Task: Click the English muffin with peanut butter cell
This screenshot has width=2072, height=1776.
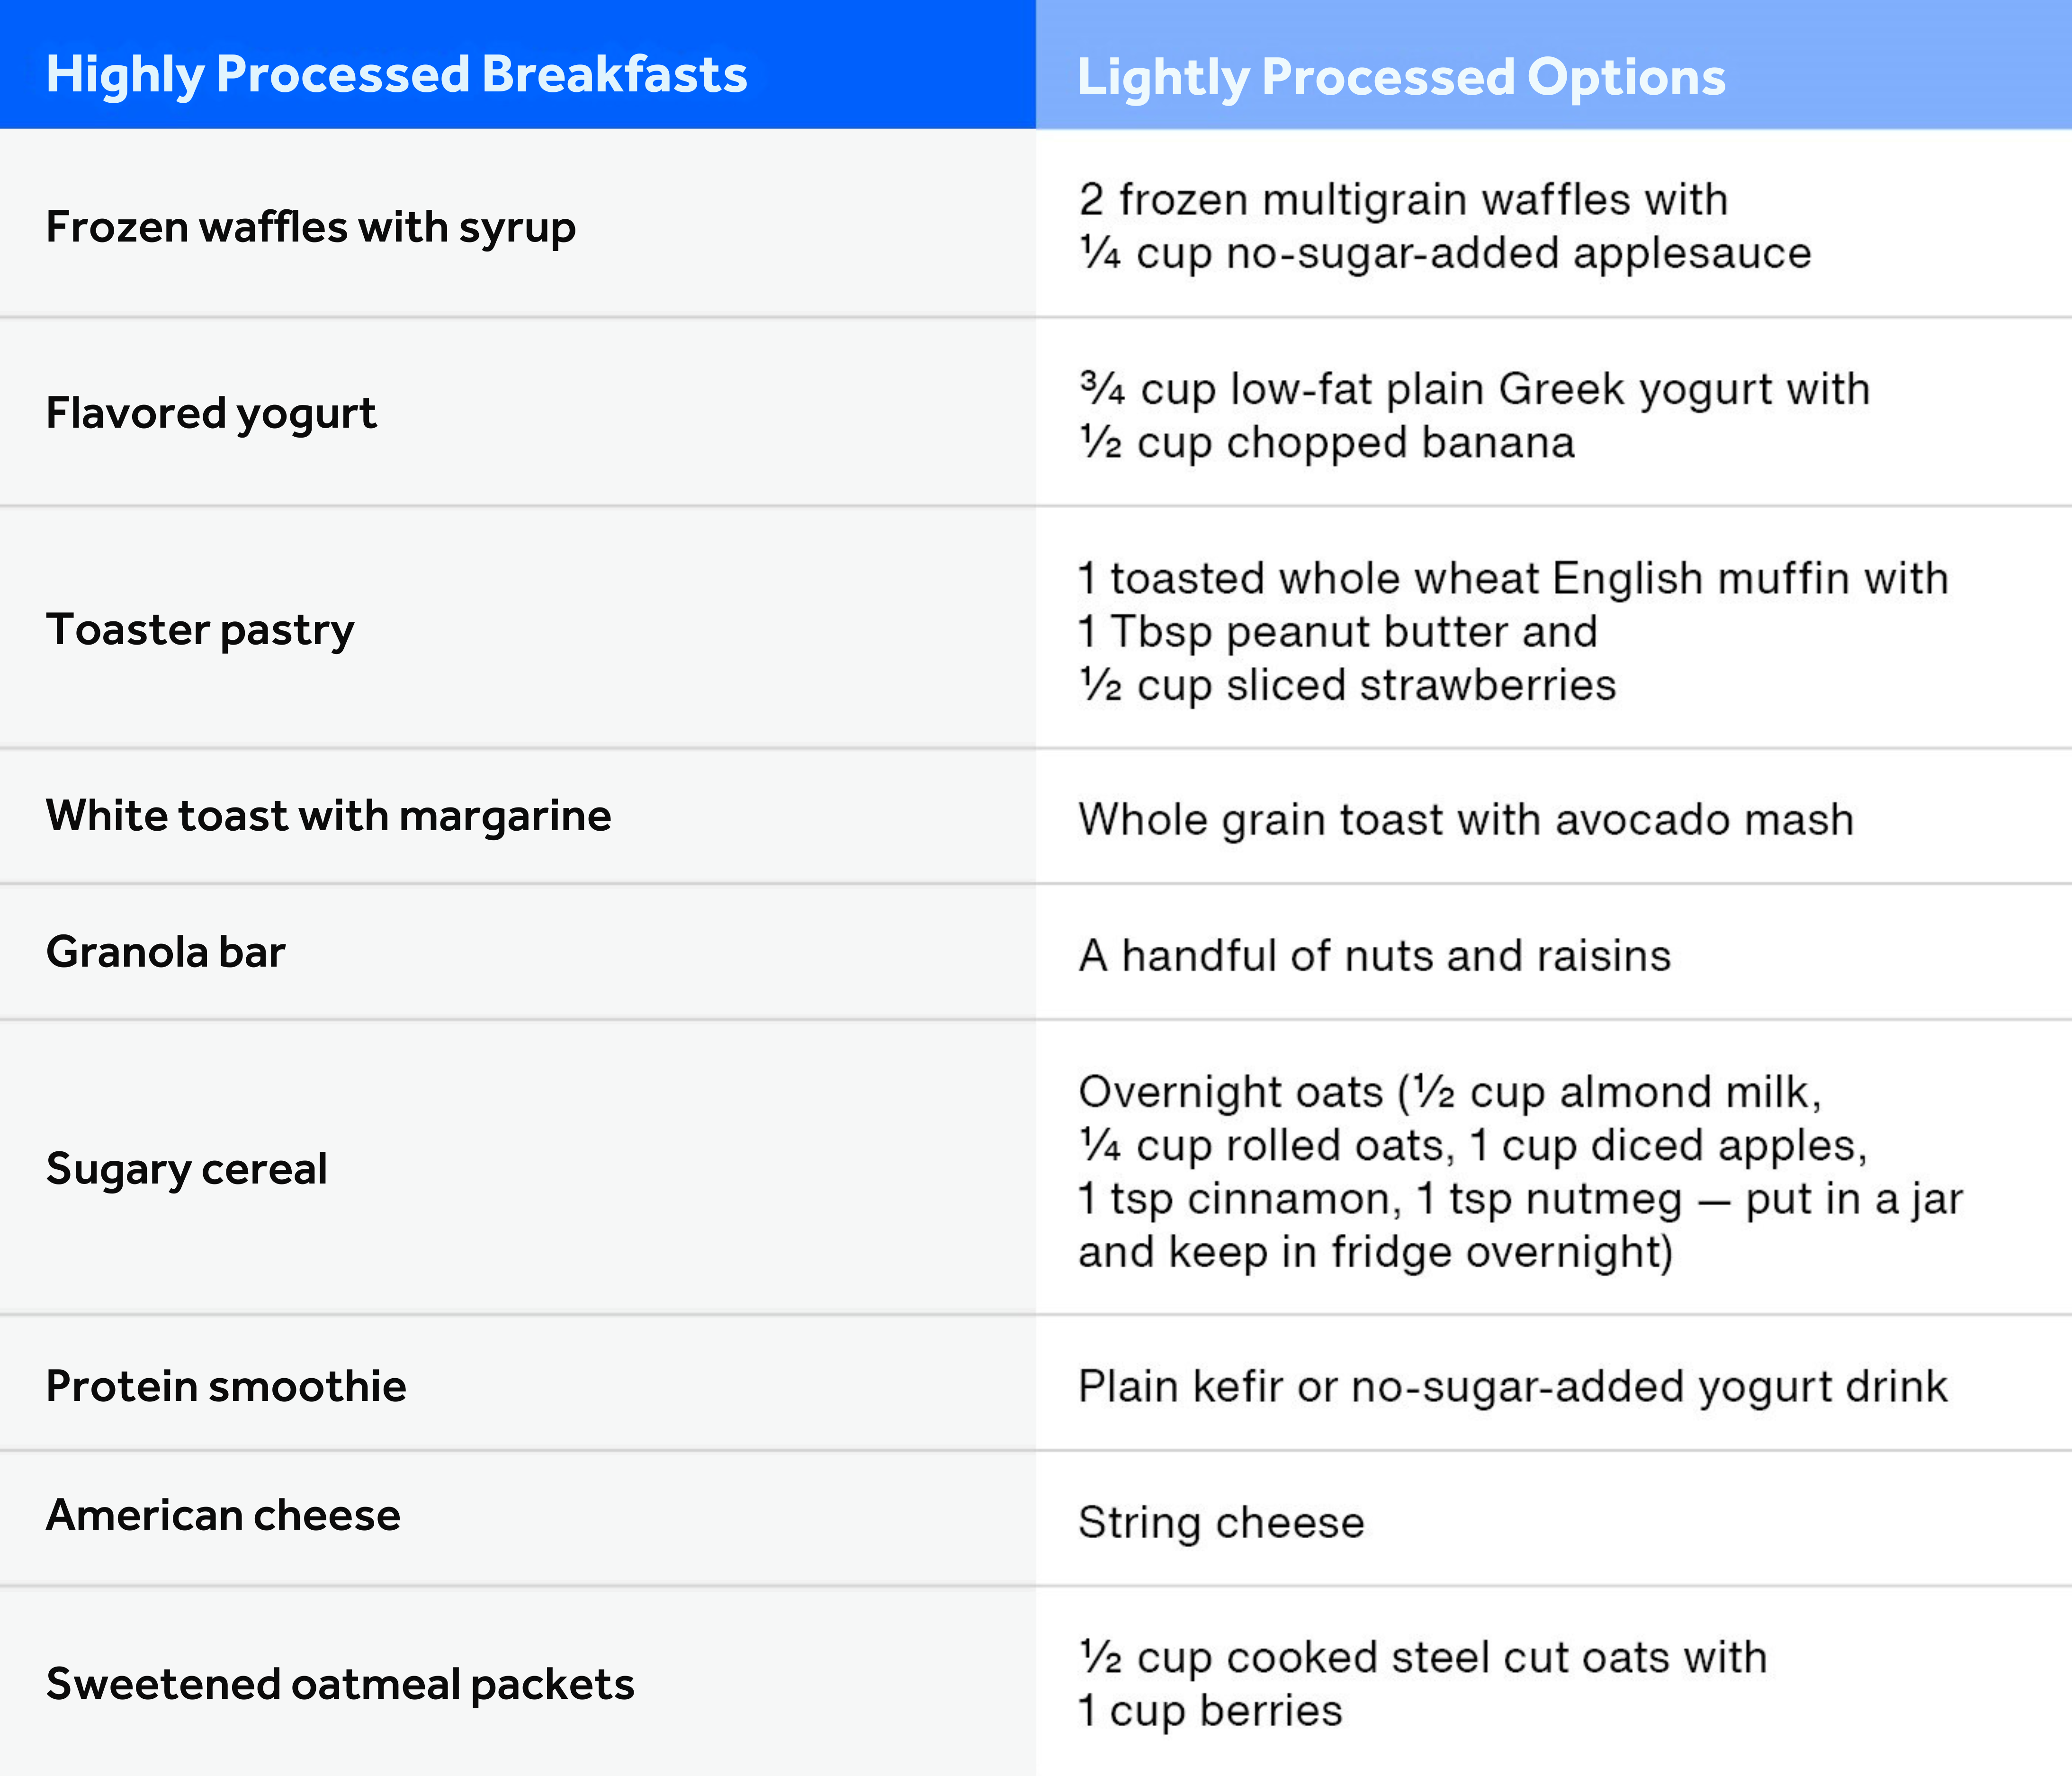Action: [x=1512, y=631]
